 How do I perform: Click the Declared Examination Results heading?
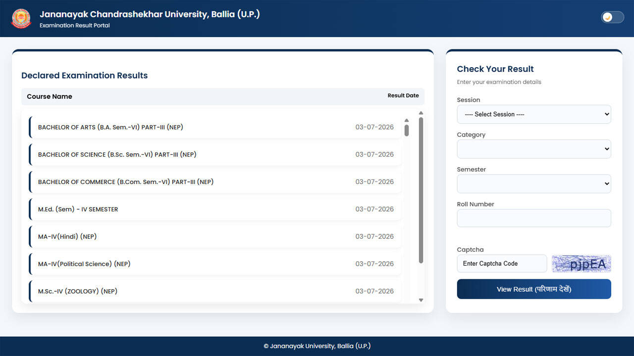85,76
